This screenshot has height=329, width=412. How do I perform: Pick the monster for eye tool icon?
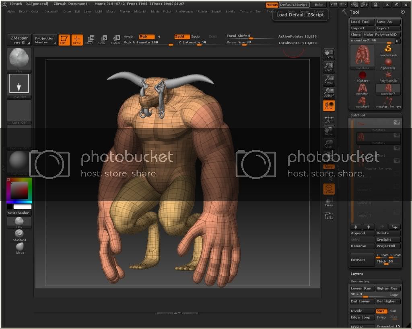coord(388,102)
